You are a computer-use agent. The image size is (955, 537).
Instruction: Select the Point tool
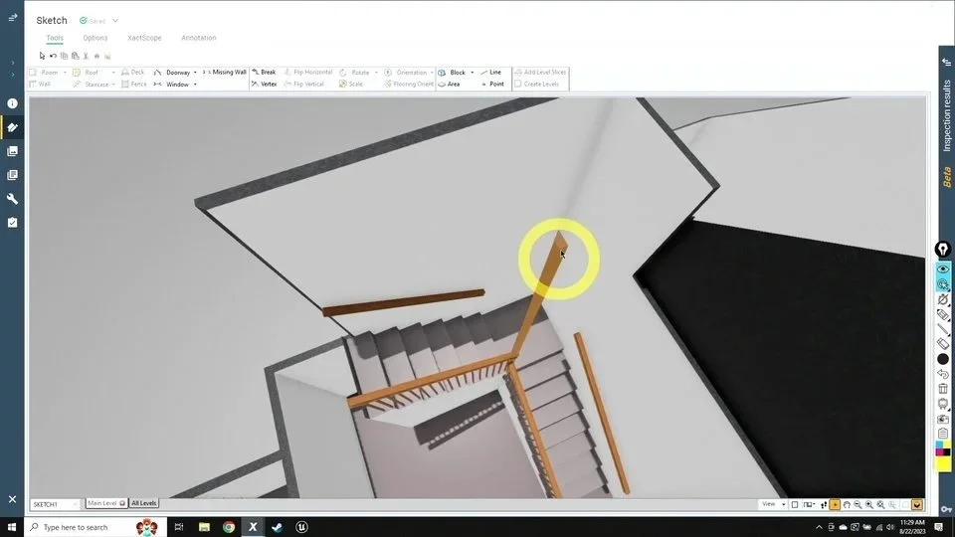point(492,84)
